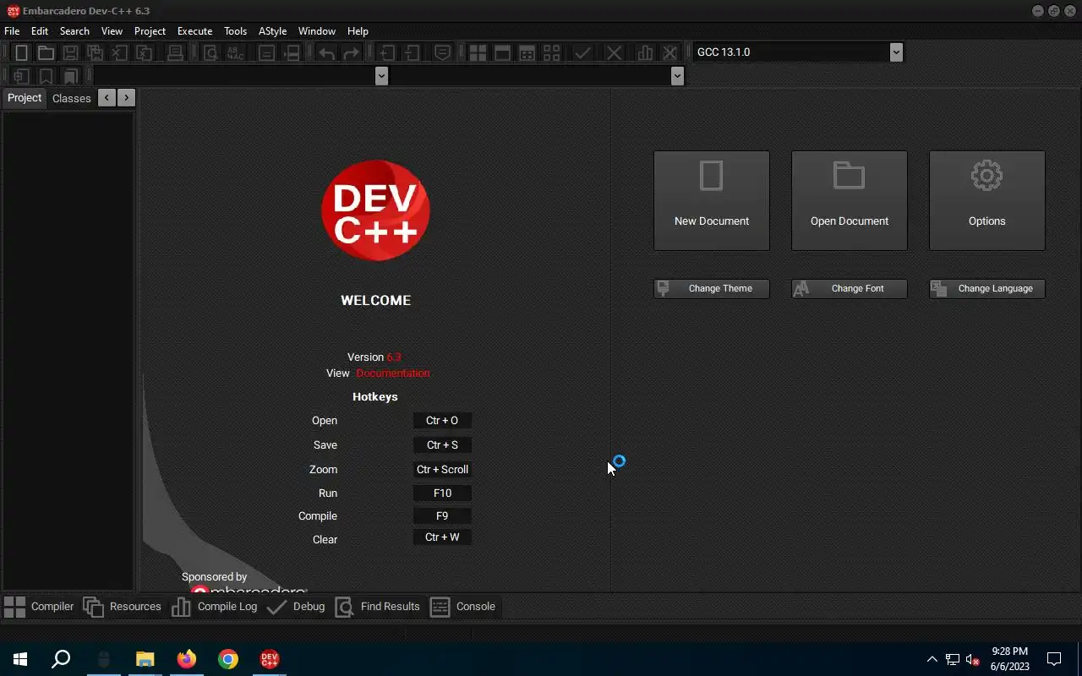The width and height of the screenshot is (1082, 676).
Task: Click the Replace text toolbar icon
Action: (x=235, y=52)
